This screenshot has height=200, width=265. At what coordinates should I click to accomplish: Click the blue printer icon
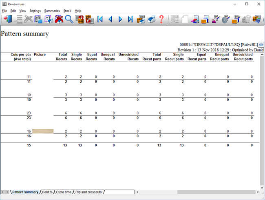tap(151, 19)
